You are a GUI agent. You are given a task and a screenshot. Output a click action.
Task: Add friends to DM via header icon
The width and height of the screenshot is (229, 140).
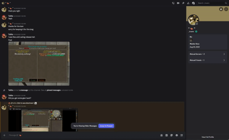tap(188, 3)
